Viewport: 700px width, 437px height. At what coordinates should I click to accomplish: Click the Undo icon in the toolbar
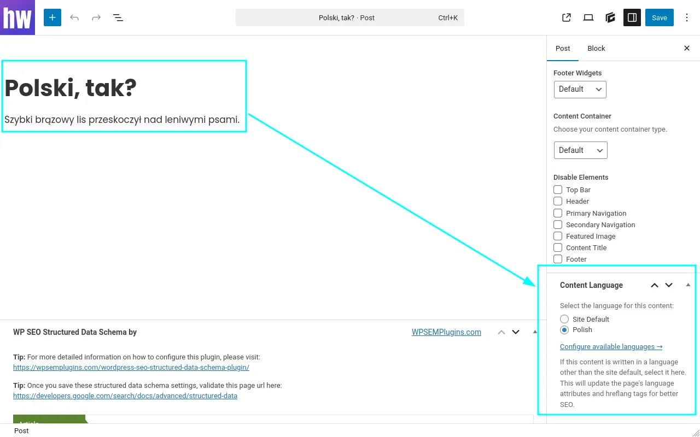(x=74, y=17)
